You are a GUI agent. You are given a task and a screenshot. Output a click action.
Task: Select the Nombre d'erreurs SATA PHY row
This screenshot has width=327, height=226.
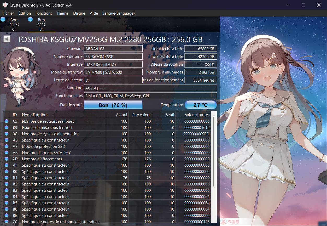coord(107,153)
